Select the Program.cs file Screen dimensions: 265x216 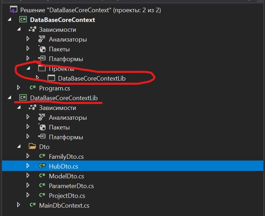54,88
